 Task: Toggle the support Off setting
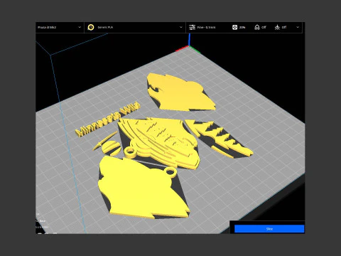pos(264,27)
